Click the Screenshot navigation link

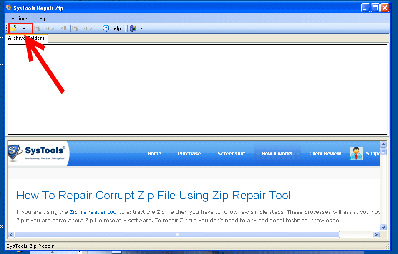coord(231,153)
